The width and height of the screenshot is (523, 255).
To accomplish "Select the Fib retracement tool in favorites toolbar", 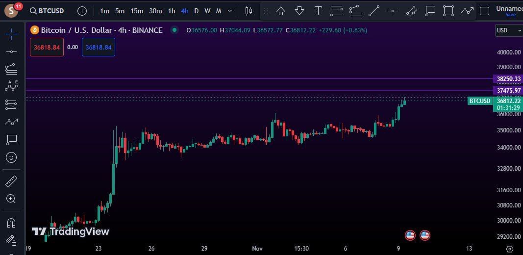I will [337, 11].
